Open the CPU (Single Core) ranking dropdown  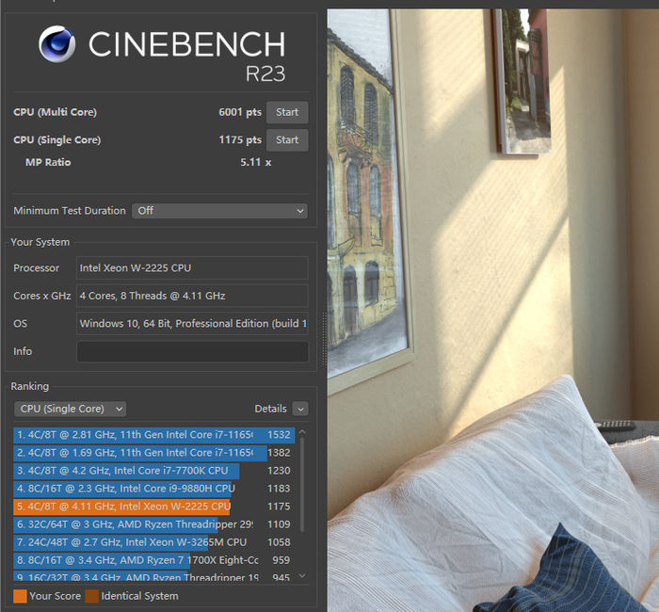tap(71, 409)
